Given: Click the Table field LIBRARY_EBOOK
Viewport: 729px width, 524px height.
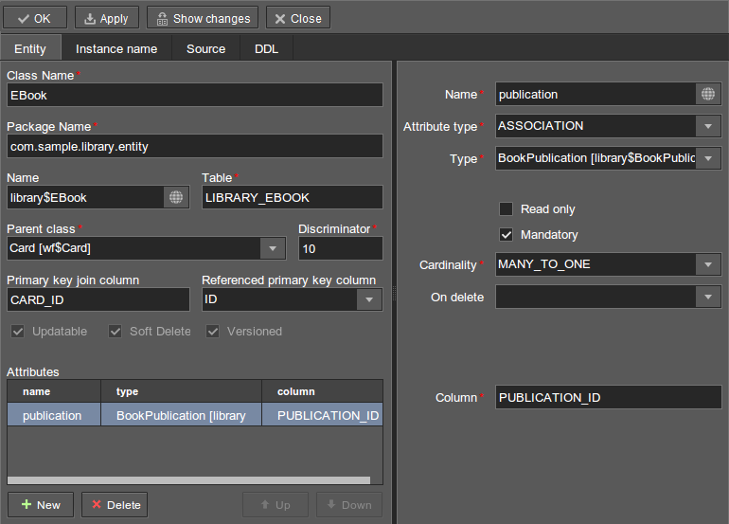Looking at the screenshot, I should point(292,197).
